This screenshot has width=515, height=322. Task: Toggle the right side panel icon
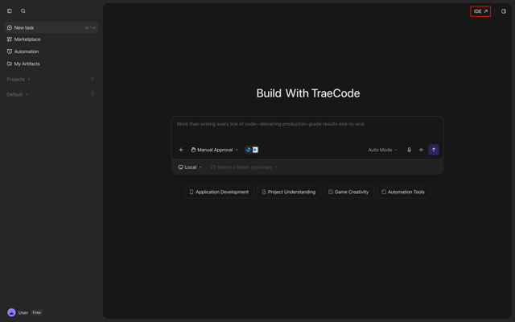pos(504,11)
